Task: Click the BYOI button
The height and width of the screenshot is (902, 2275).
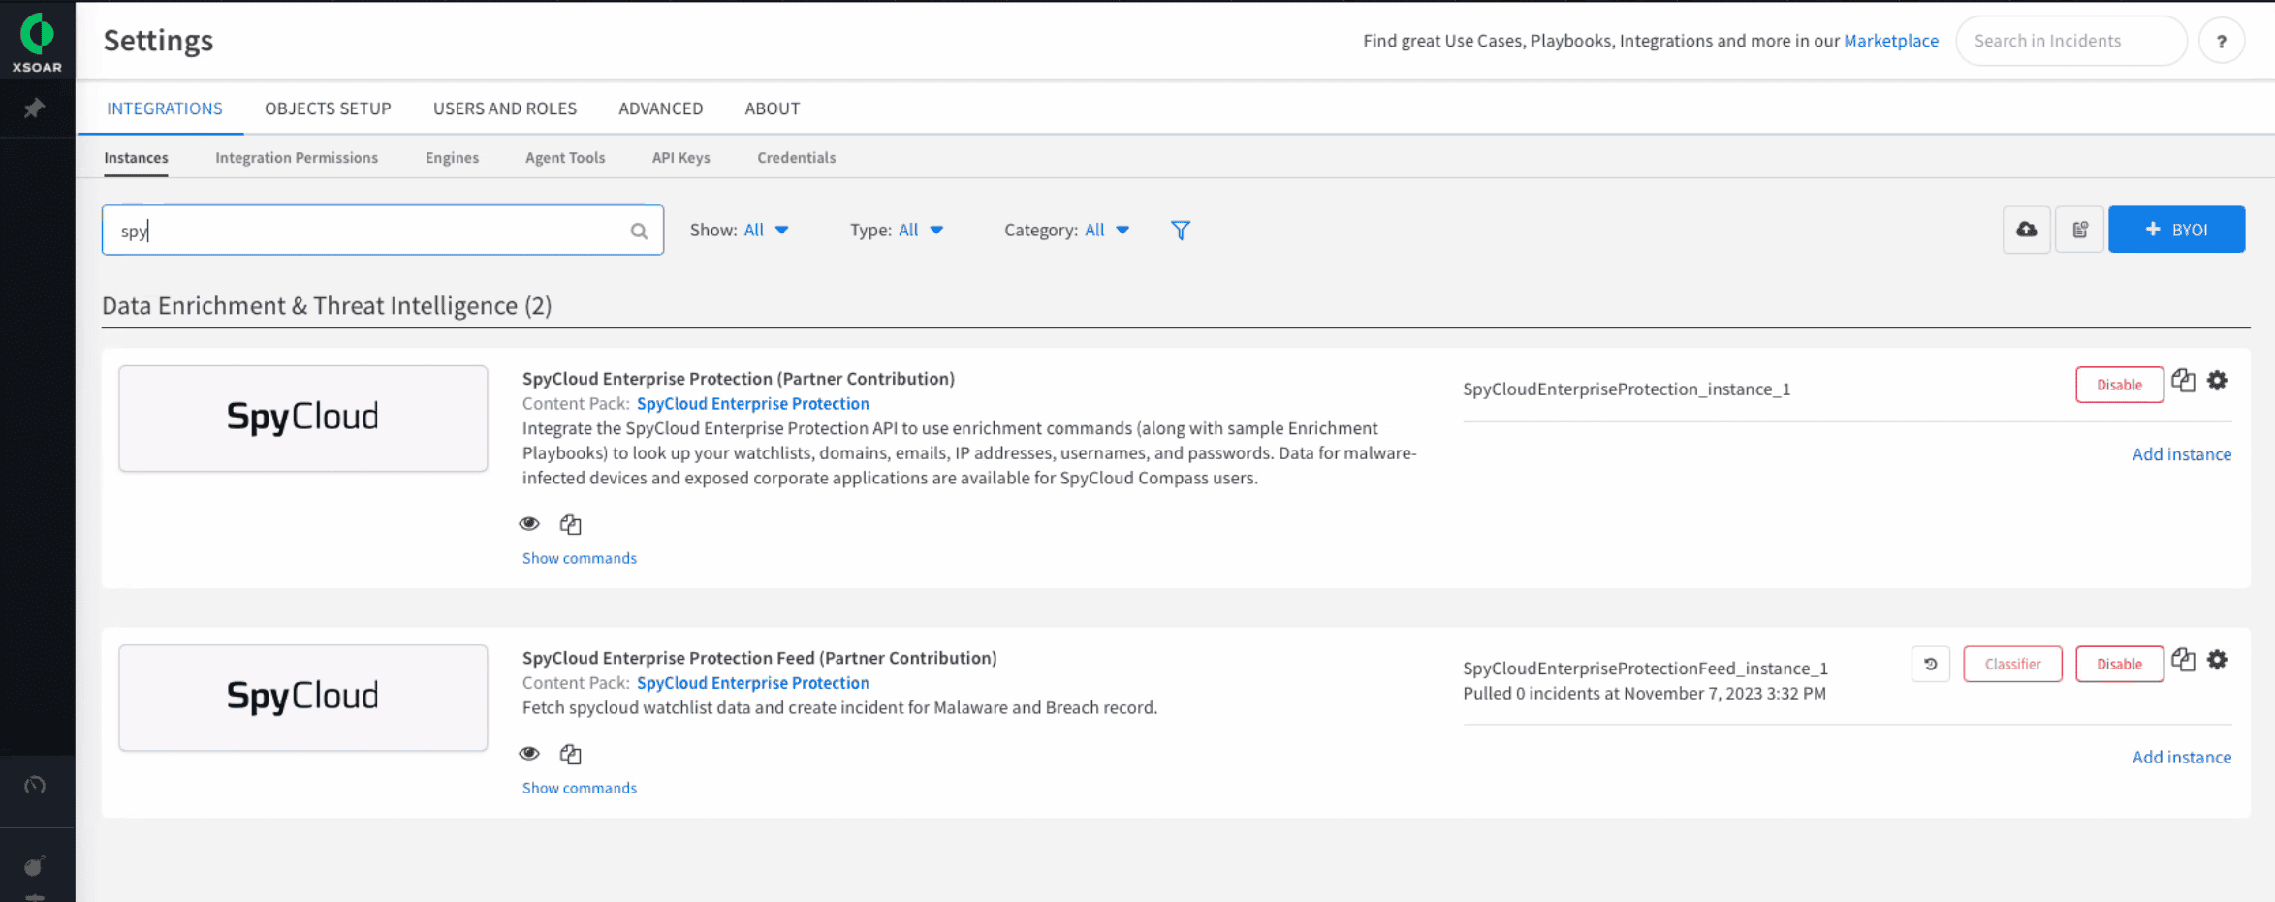Action: [x=2176, y=229]
